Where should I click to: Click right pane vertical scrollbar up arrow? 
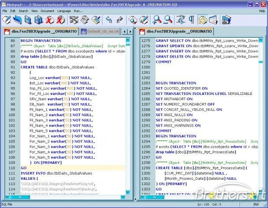(261, 40)
